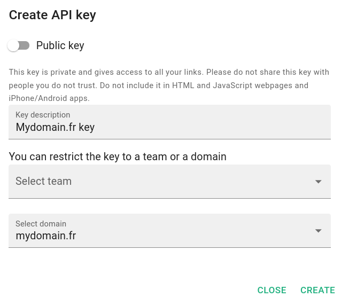Click the Public key switch knob
Viewport: 341px width, 305px height.
pyautogui.click(x=13, y=46)
